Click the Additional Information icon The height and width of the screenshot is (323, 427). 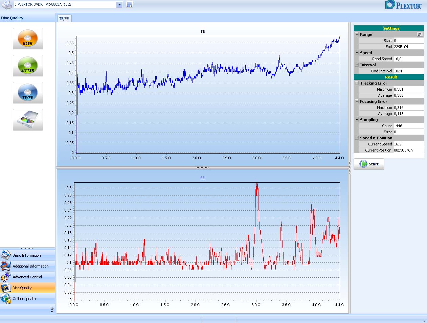6,266
